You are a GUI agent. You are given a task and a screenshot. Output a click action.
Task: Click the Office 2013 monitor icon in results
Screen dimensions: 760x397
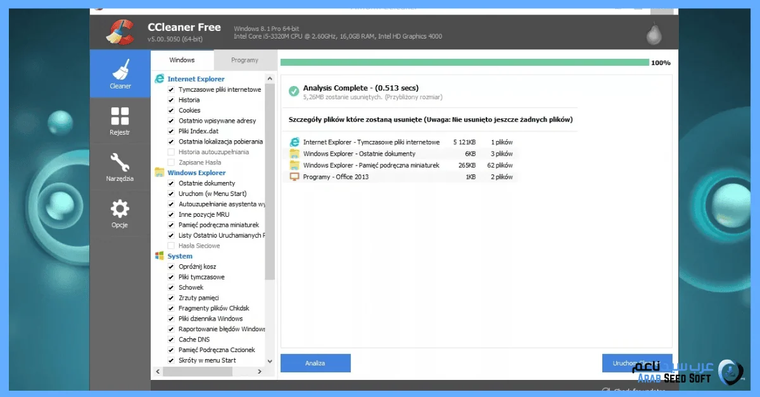click(x=293, y=177)
